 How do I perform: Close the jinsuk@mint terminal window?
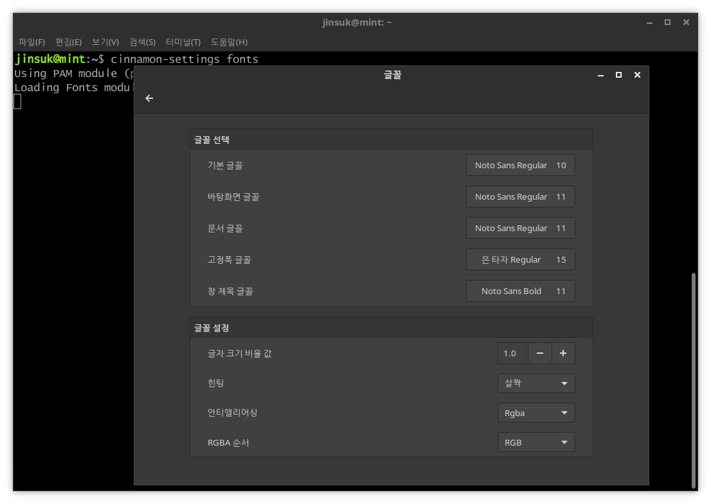coord(686,22)
